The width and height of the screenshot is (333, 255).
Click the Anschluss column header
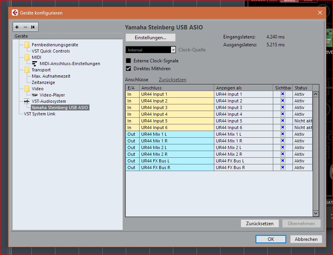click(x=177, y=88)
